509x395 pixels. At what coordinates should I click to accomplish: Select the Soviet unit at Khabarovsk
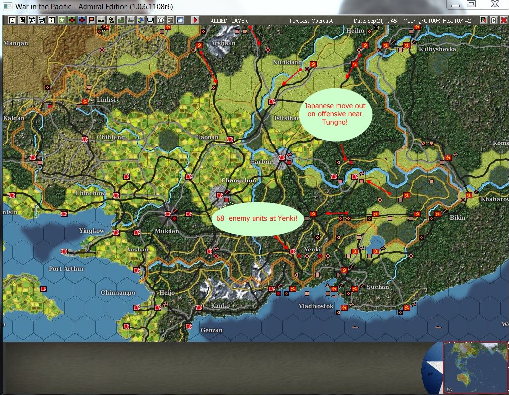pos(469,195)
